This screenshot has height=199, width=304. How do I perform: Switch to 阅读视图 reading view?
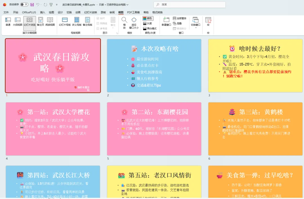50,21
